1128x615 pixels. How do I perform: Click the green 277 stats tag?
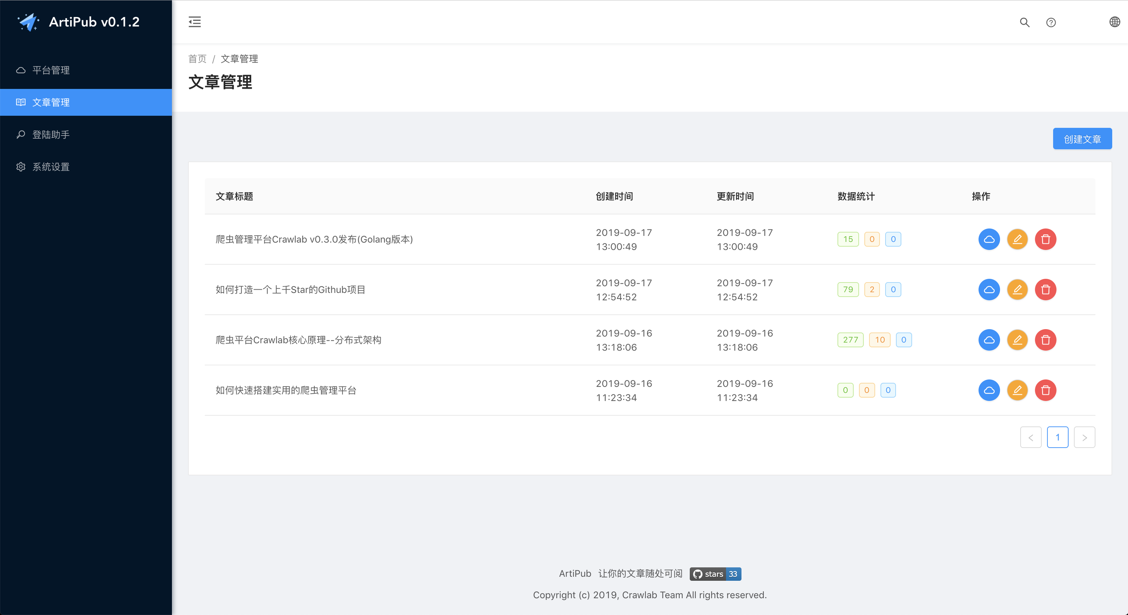(x=850, y=340)
